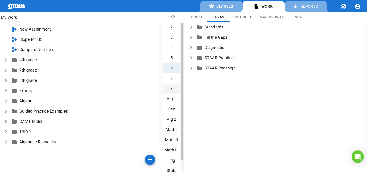Image resolution: width=367 pixels, height=172 pixels.
Task: Click the gmm logo
Action: coord(16,6)
